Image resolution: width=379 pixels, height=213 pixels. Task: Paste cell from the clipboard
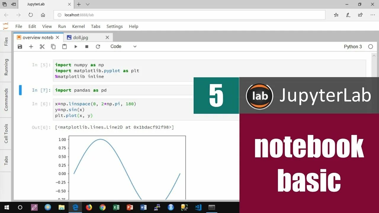(65, 46)
